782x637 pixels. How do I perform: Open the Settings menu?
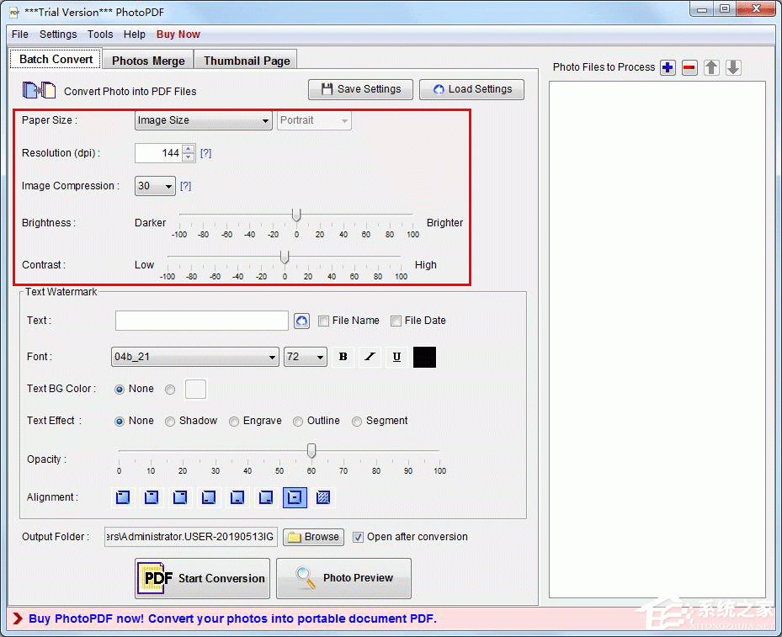[58, 35]
